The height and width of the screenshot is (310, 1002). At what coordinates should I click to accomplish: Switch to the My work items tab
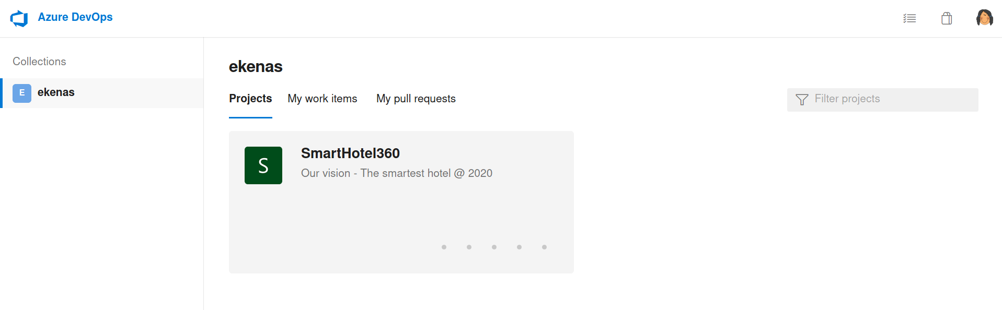pyautogui.click(x=323, y=99)
